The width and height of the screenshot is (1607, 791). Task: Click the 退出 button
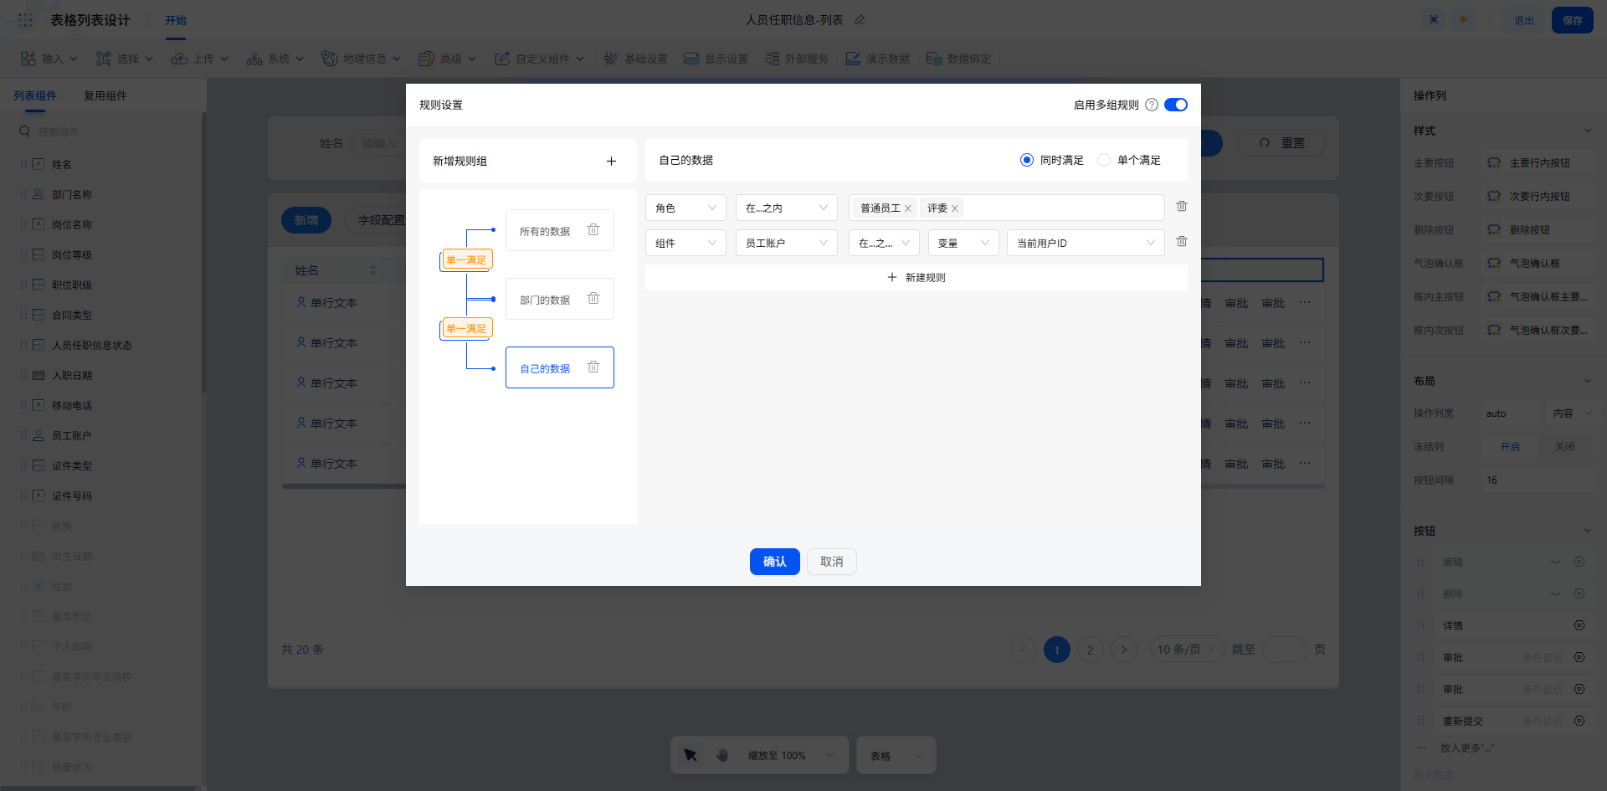(x=1524, y=20)
